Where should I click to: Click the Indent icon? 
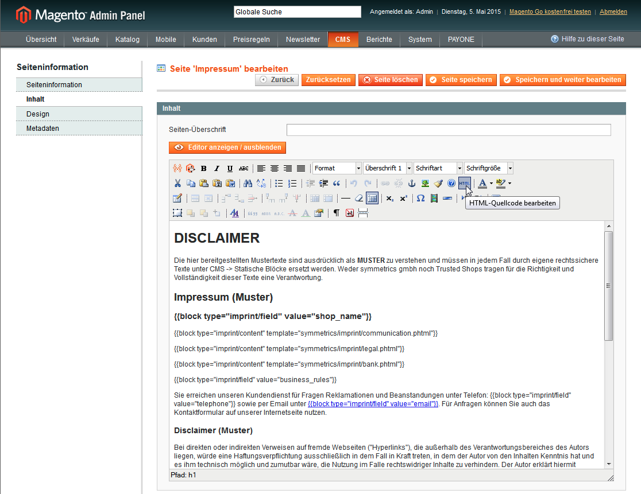(323, 183)
